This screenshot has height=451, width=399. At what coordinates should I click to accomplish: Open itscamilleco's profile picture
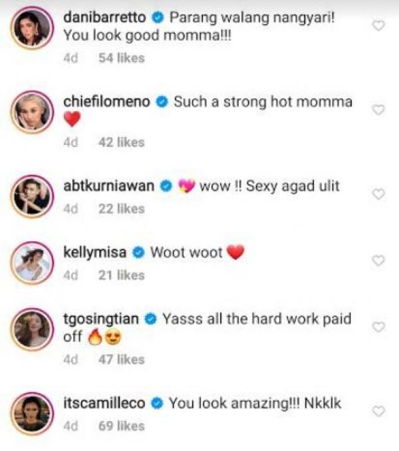tap(31, 414)
